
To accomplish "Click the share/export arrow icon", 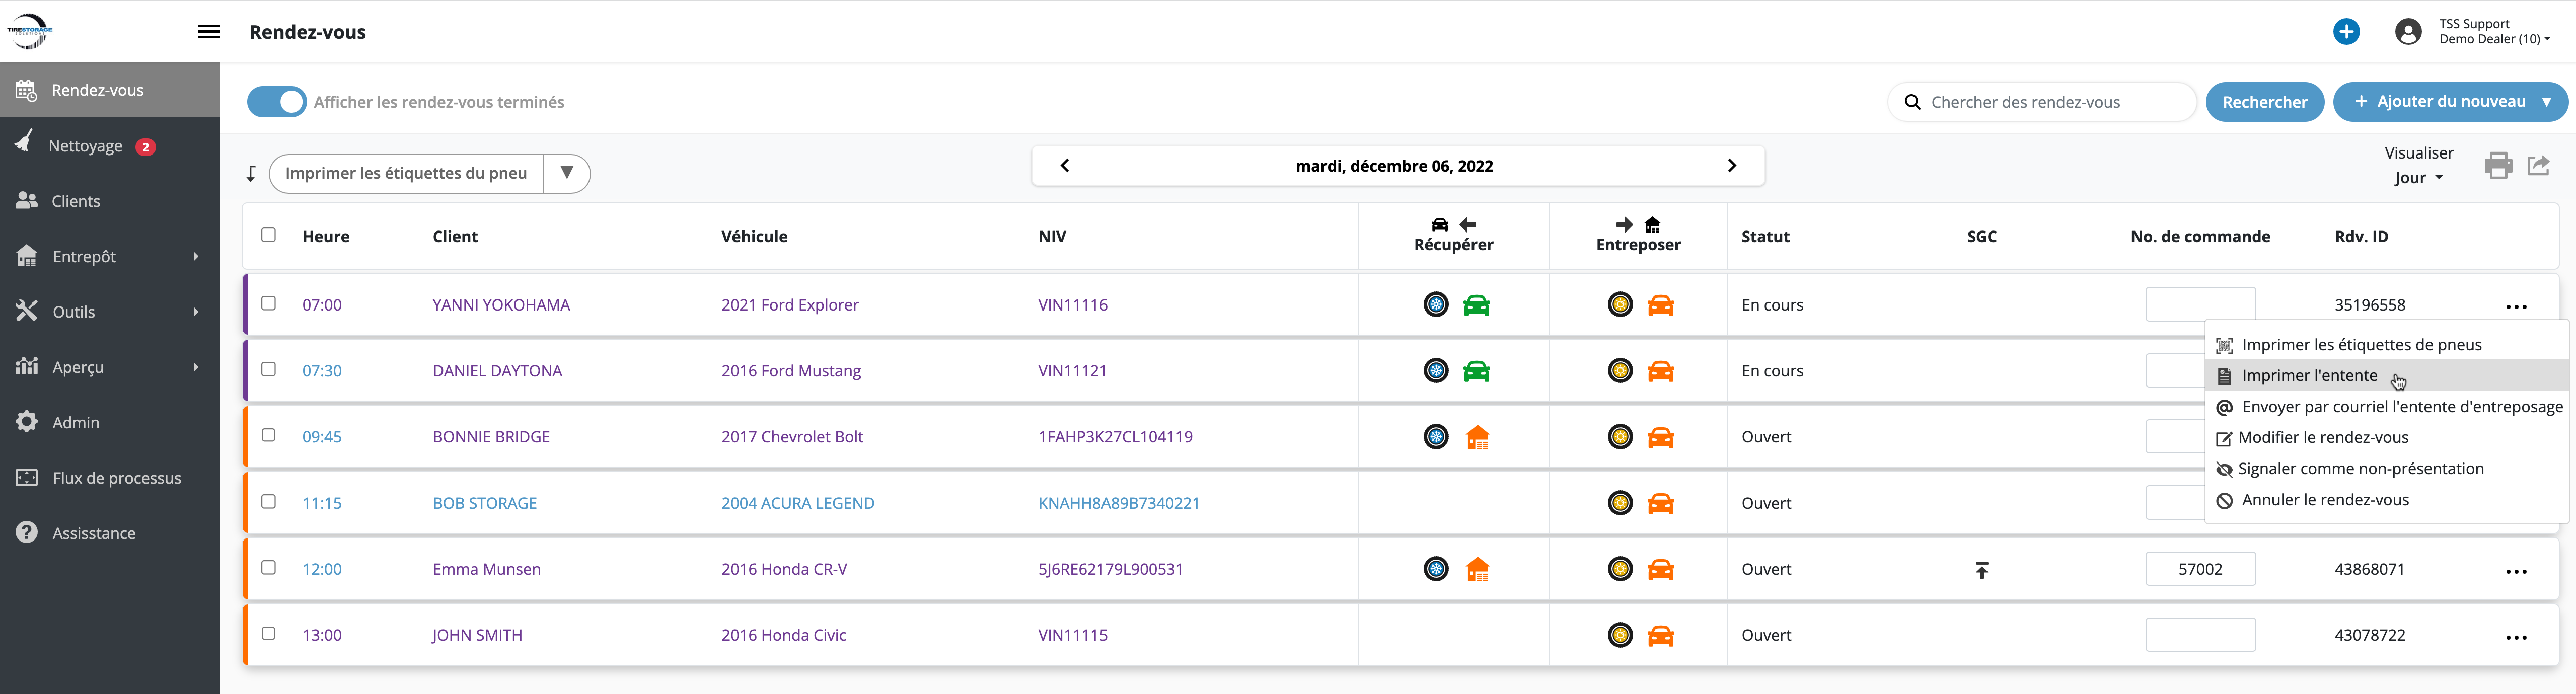I will pyautogui.click(x=2538, y=165).
